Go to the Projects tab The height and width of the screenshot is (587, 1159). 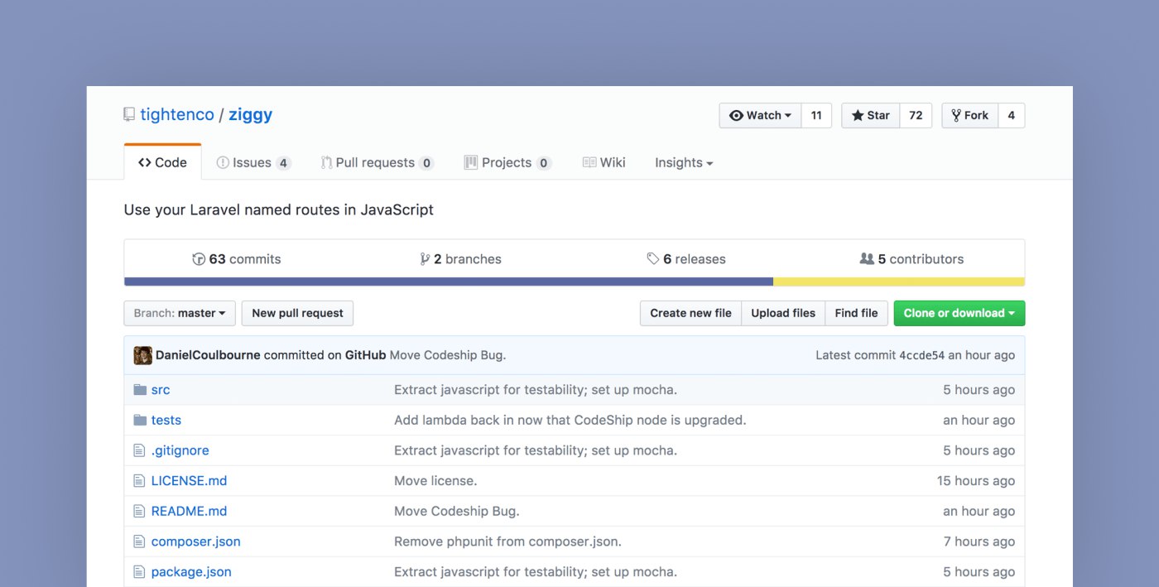point(507,163)
